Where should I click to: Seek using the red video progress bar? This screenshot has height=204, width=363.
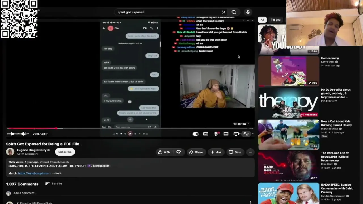click(x=130, y=129)
